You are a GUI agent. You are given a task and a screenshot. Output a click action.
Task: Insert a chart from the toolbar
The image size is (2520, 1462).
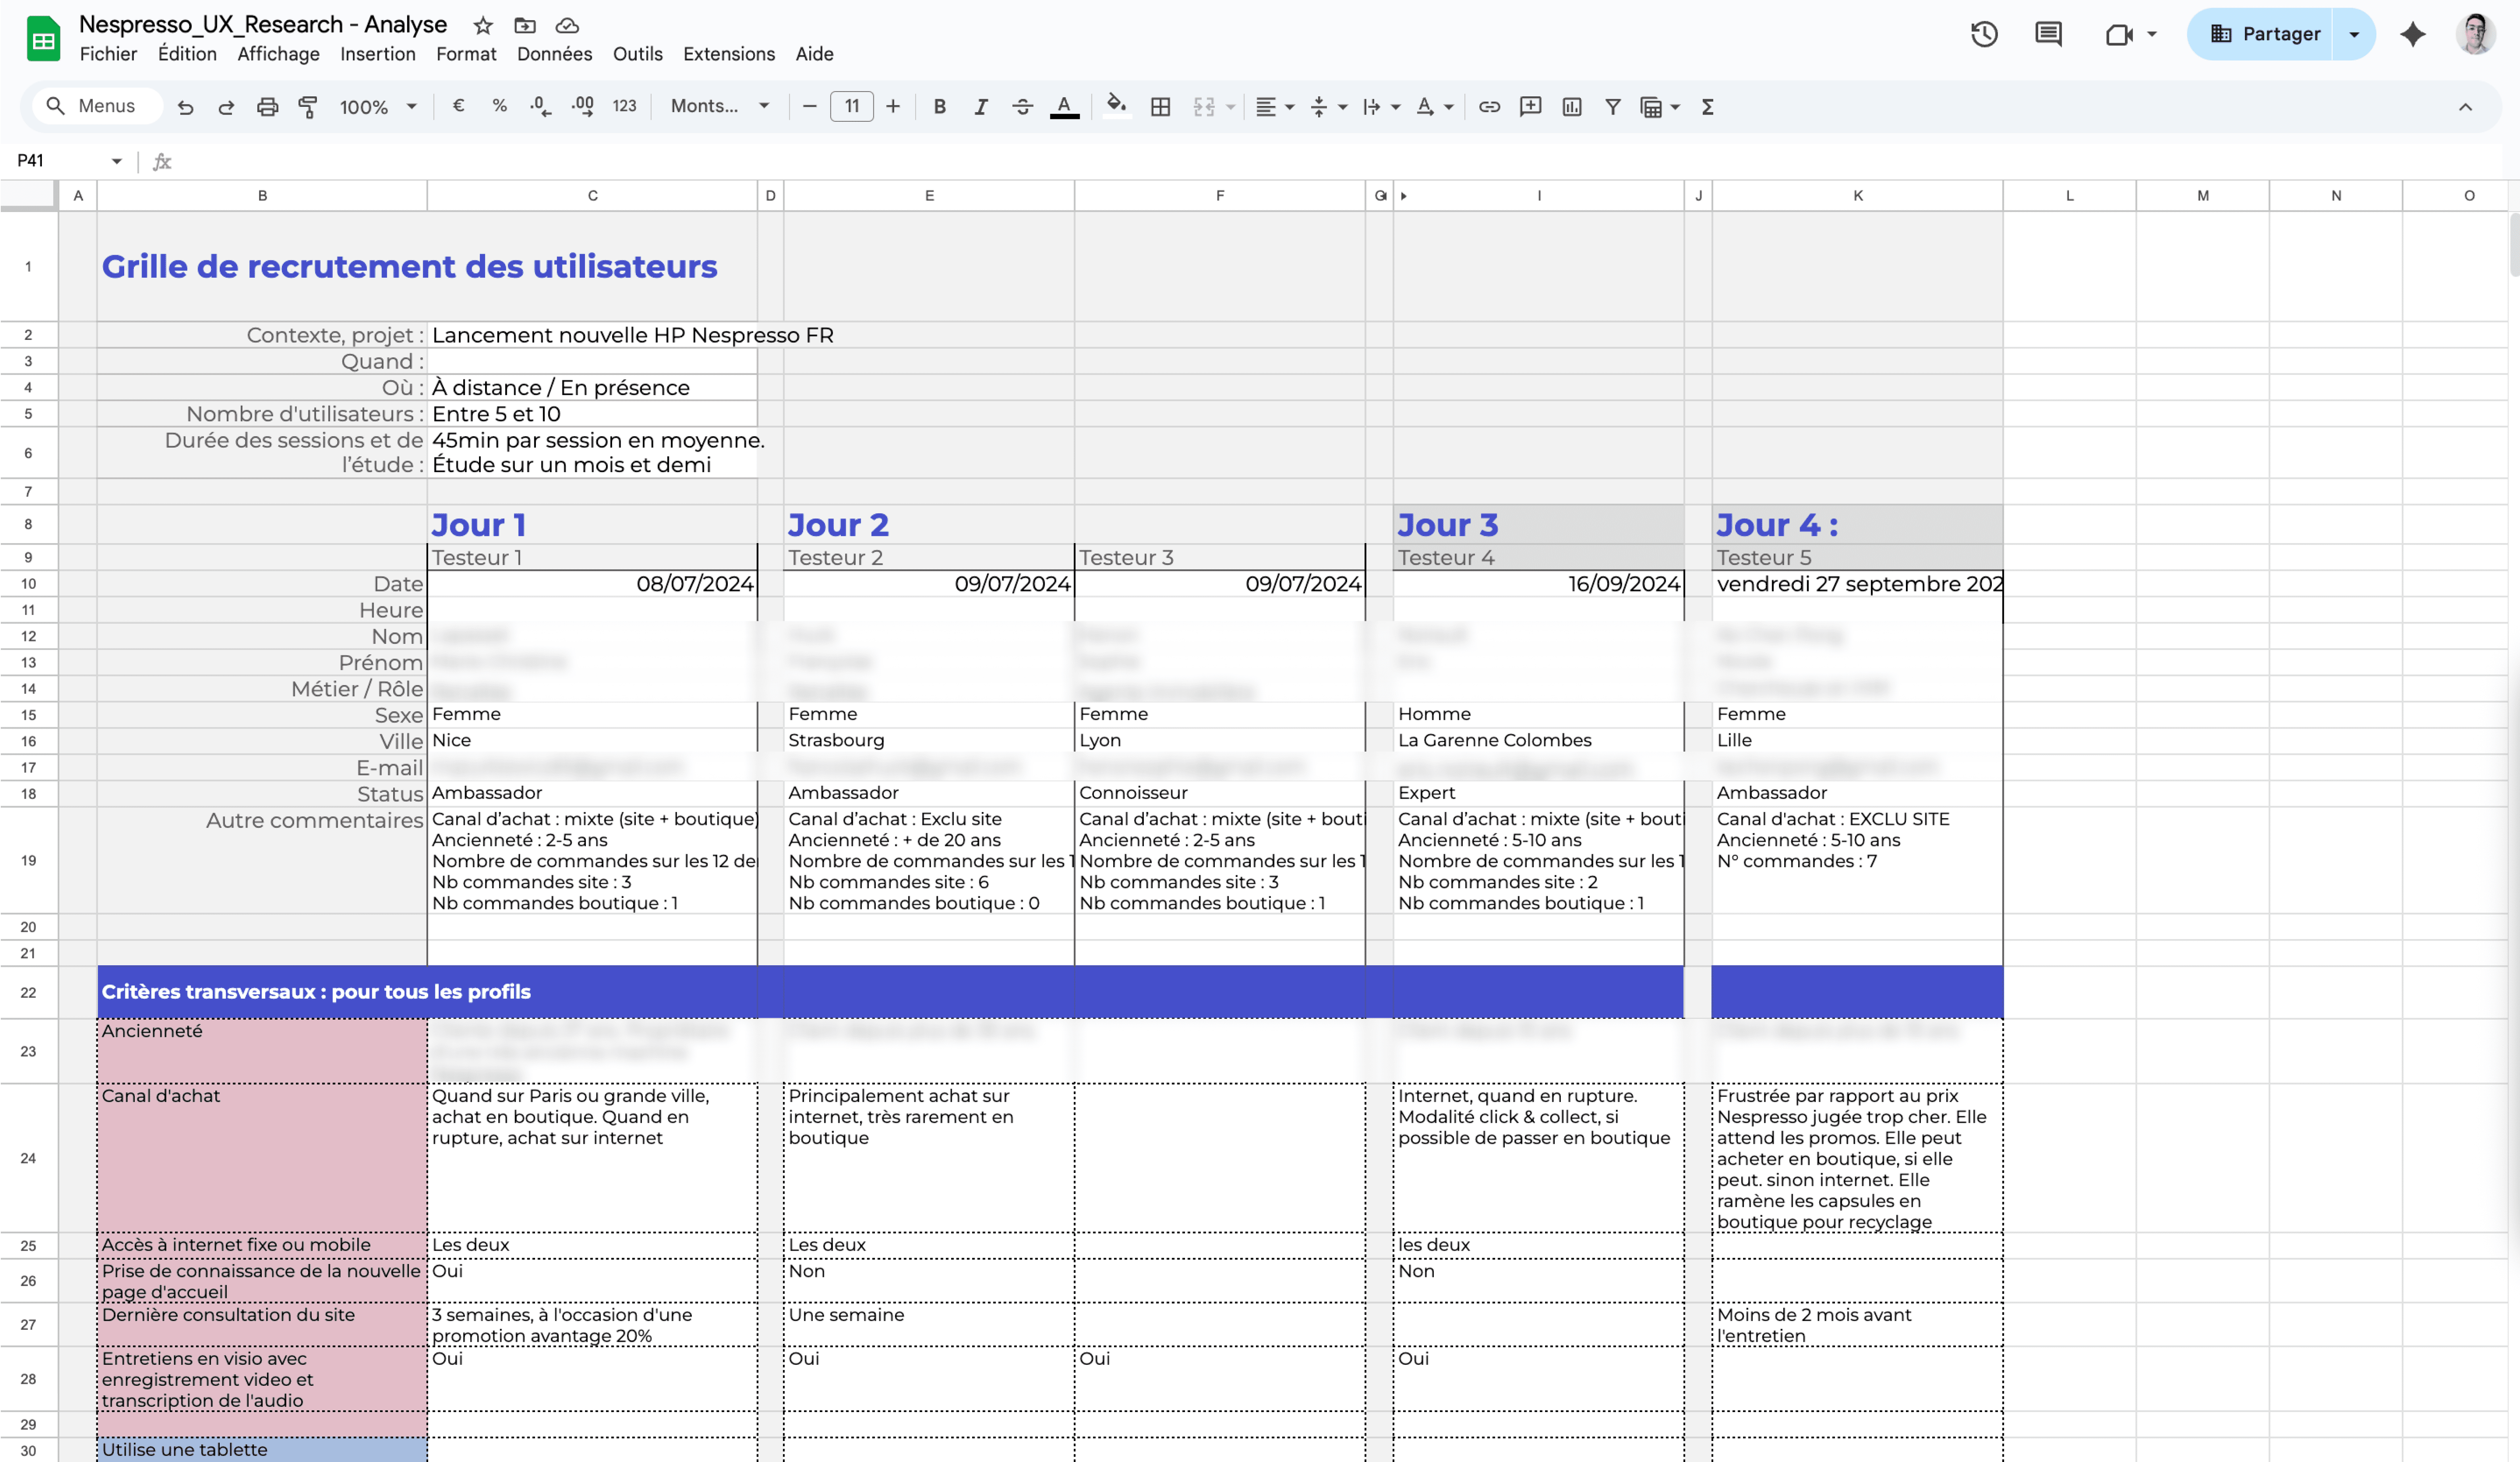pos(1572,107)
